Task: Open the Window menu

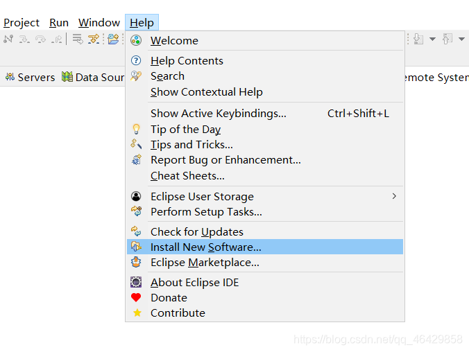Action: pyautogui.click(x=99, y=23)
